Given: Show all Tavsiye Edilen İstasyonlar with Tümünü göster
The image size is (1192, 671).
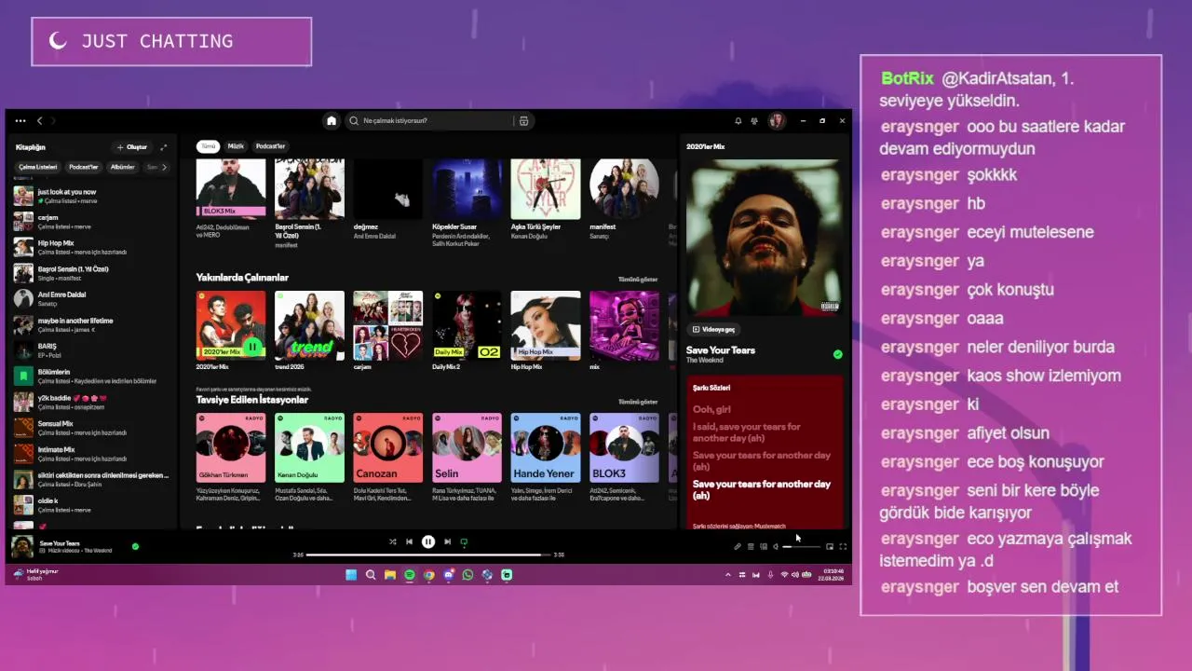Looking at the screenshot, I should (x=638, y=402).
